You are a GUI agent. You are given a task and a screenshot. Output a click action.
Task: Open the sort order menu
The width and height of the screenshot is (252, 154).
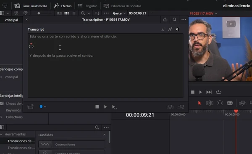point(97,13)
